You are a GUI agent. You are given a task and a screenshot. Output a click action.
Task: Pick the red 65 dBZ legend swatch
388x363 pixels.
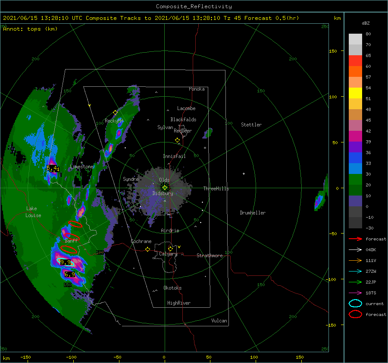[355, 61]
